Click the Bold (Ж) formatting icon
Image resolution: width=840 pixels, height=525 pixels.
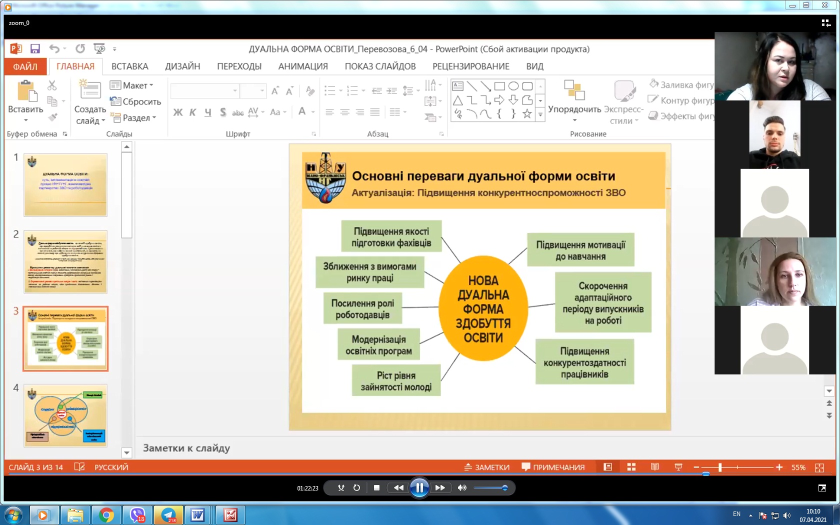178,112
